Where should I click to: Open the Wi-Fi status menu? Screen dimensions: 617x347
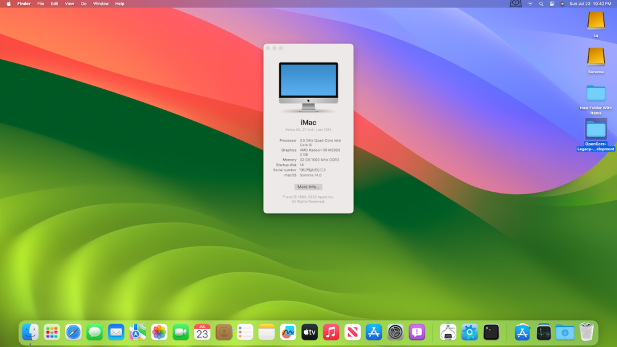point(529,4)
